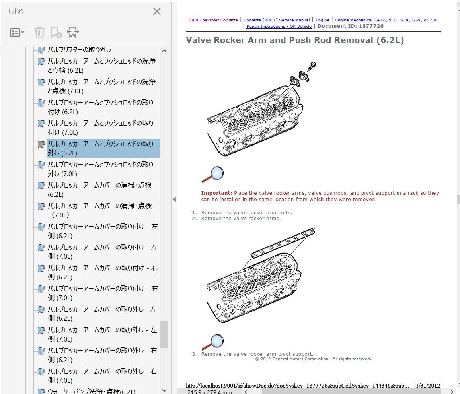The width and height of the screenshot is (460, 394).
Task: Add a new bookmark icon
Action: coord(56,32)
